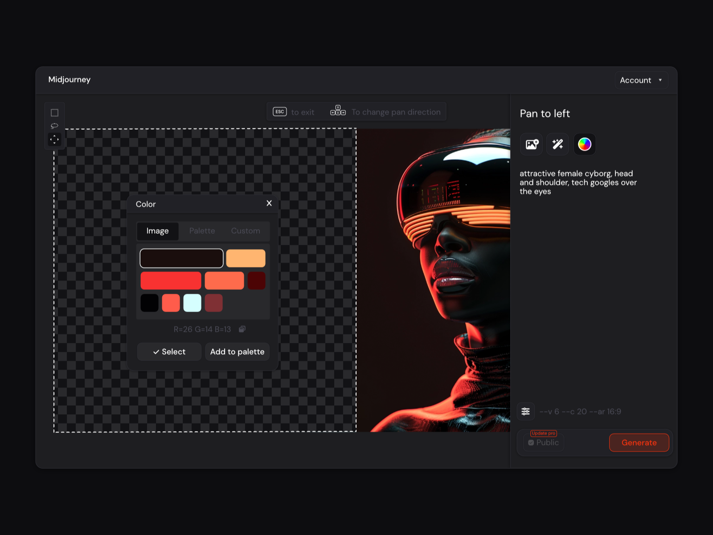Screen dimensions: 713x535
Task: Click the magic wand enhance icon
Action: tap(557, 144)
